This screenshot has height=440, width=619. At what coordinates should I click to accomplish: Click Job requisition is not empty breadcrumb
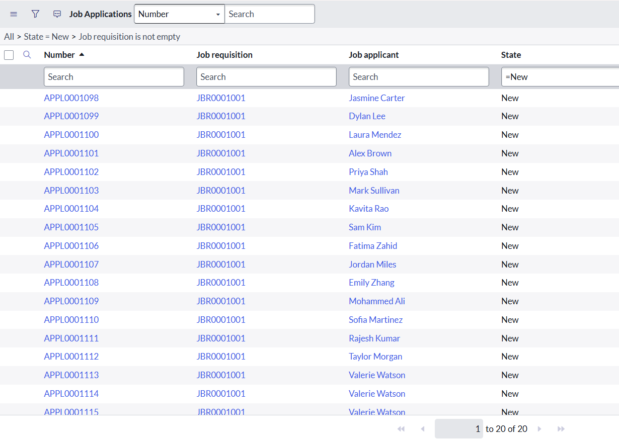[129, 37]
